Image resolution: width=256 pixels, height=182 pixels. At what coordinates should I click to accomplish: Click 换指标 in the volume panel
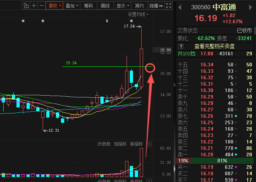(137, 144)
